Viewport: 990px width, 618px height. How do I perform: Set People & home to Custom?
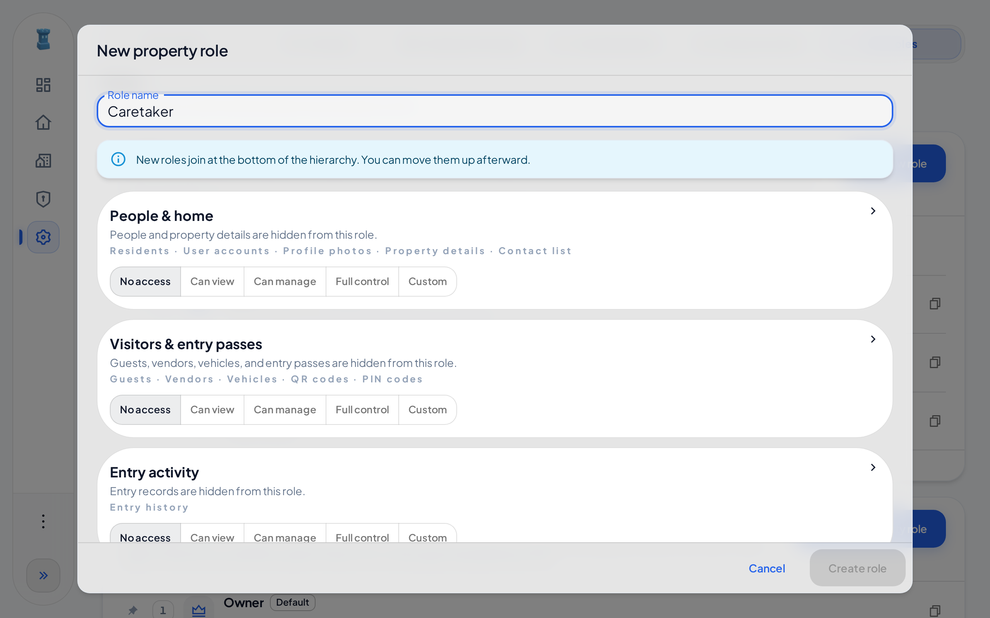point(427,282)
